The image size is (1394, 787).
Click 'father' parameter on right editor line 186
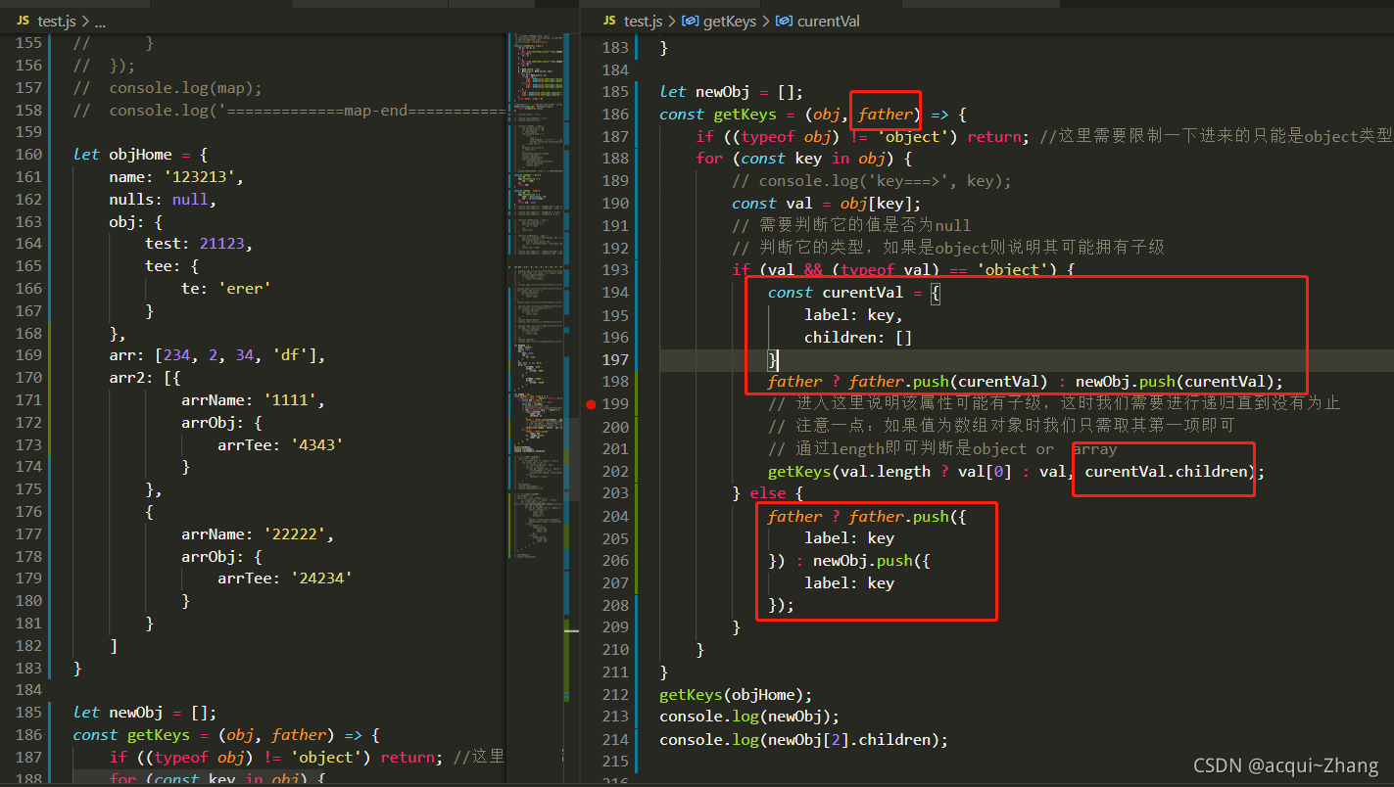click(x=886, y=115)
